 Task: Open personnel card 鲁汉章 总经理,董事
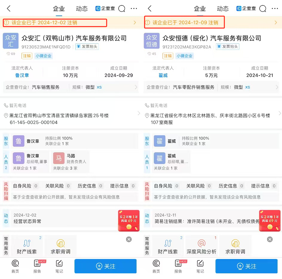click(x=30, y=162)
